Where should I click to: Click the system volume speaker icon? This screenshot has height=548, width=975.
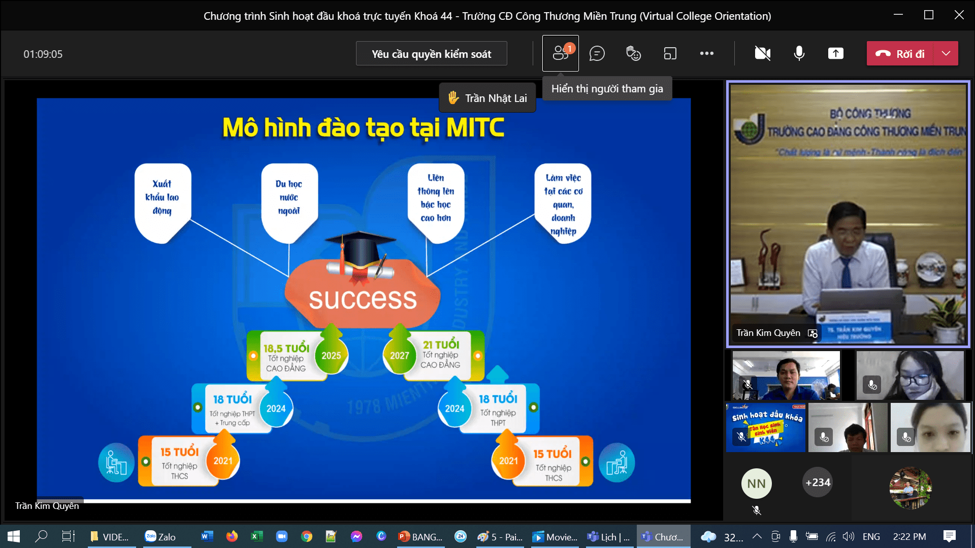848,536
